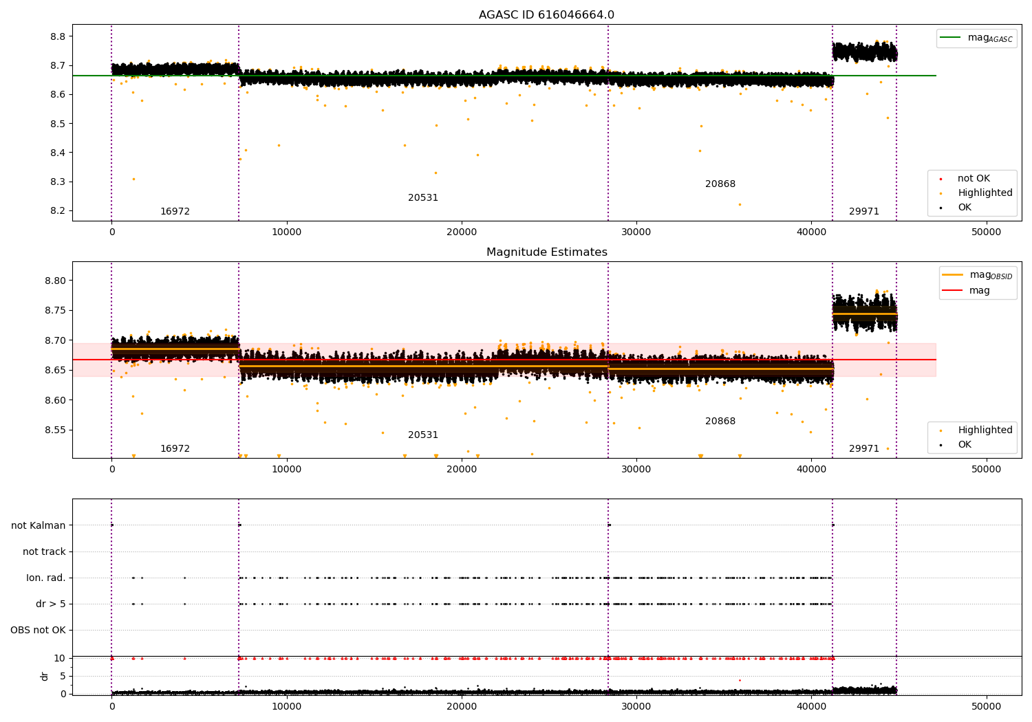Click the 'dr > 5' y-axis label

pos(51,604)
